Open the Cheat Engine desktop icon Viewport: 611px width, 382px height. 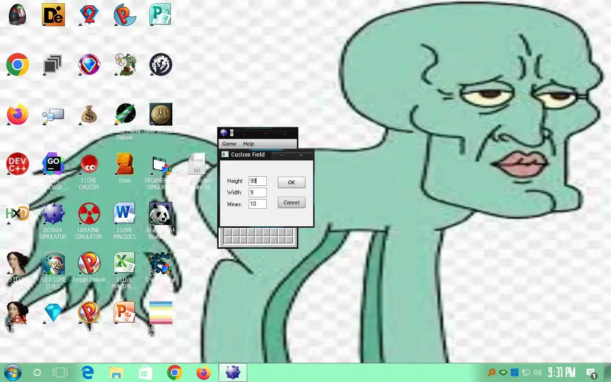160,264
